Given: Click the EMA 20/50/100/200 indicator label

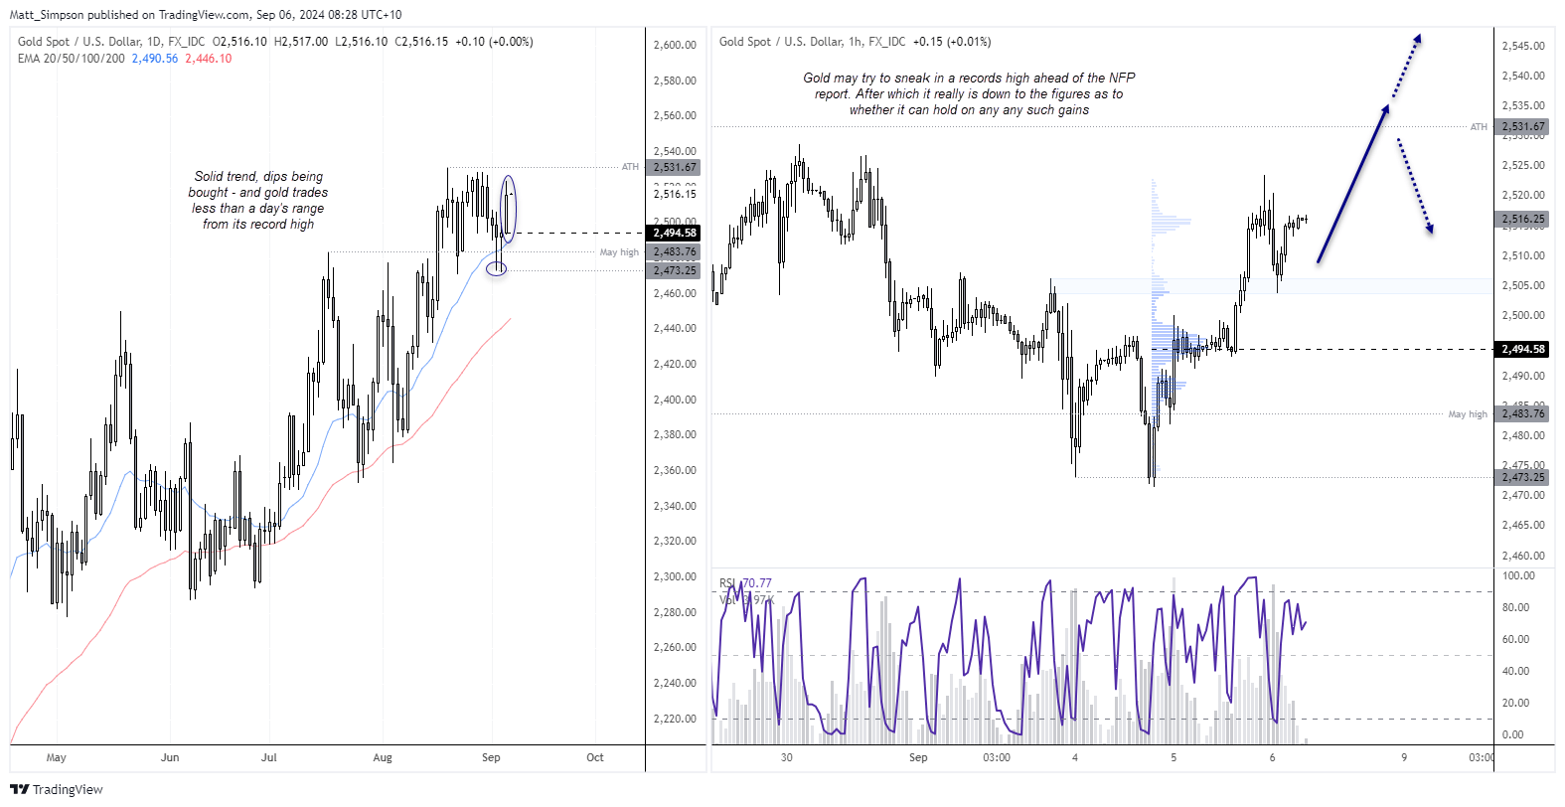Looking at the screenshot, I should 72,59.
